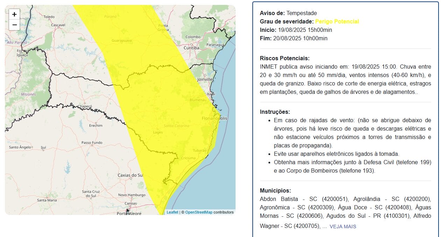Click Caxias do Sul on the map
This screenshot has width=441, height=237.
[x=131, y=175]
